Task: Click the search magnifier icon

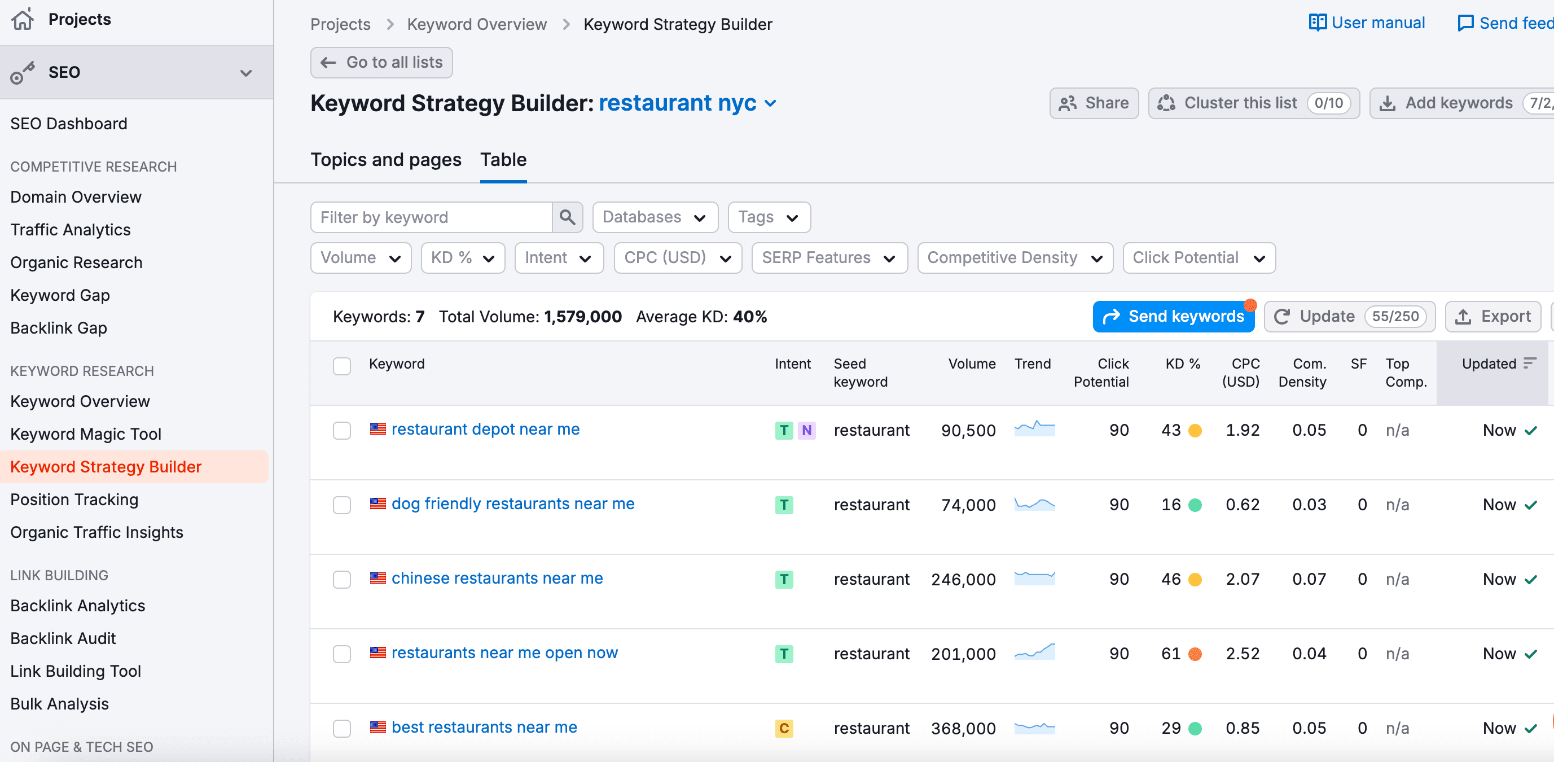Action: coord(567,217)
